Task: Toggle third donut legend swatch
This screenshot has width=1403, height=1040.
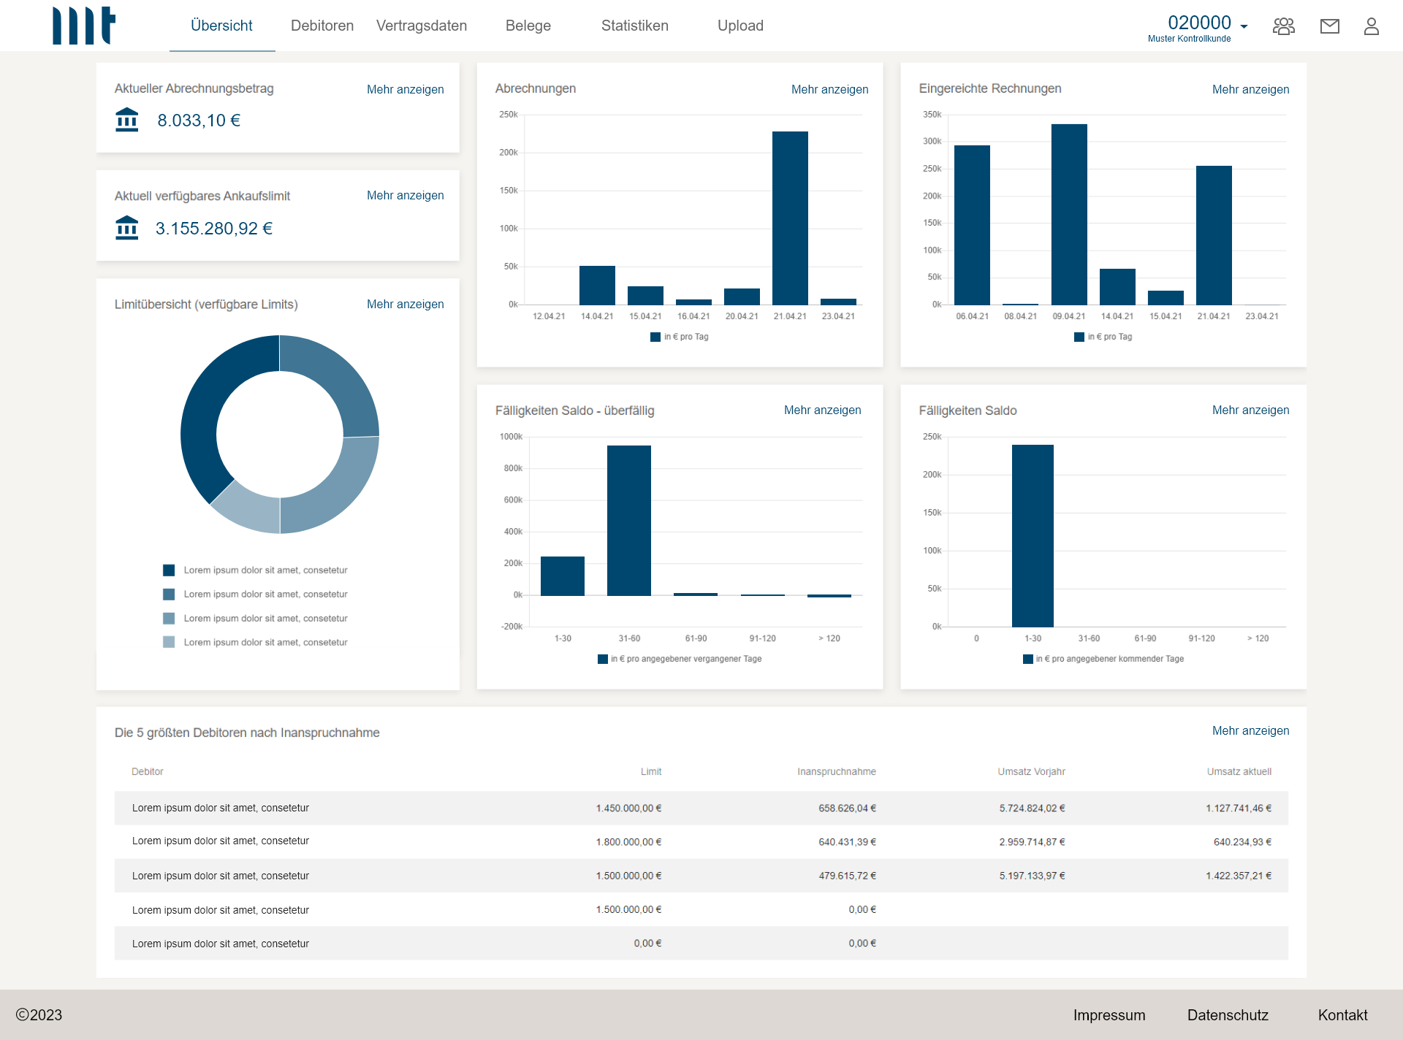Action: click(x=169, y=619)
